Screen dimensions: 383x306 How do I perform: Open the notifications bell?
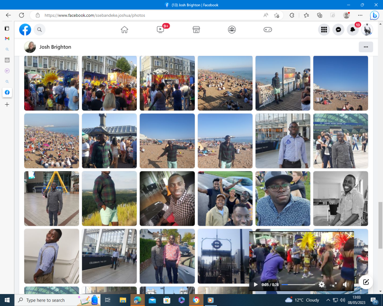click(x=352, y=30)
